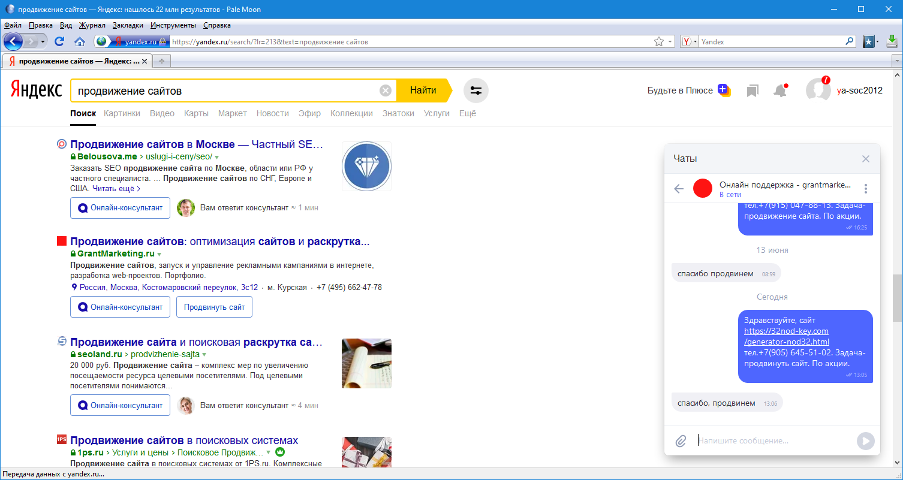Start Онлайн-консультант chat for GrantMarketing.ru

tap(120, 307)
